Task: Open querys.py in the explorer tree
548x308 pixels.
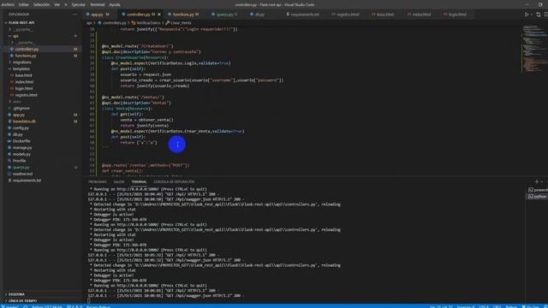Action: pyautogui.click(x=21, y=168)
